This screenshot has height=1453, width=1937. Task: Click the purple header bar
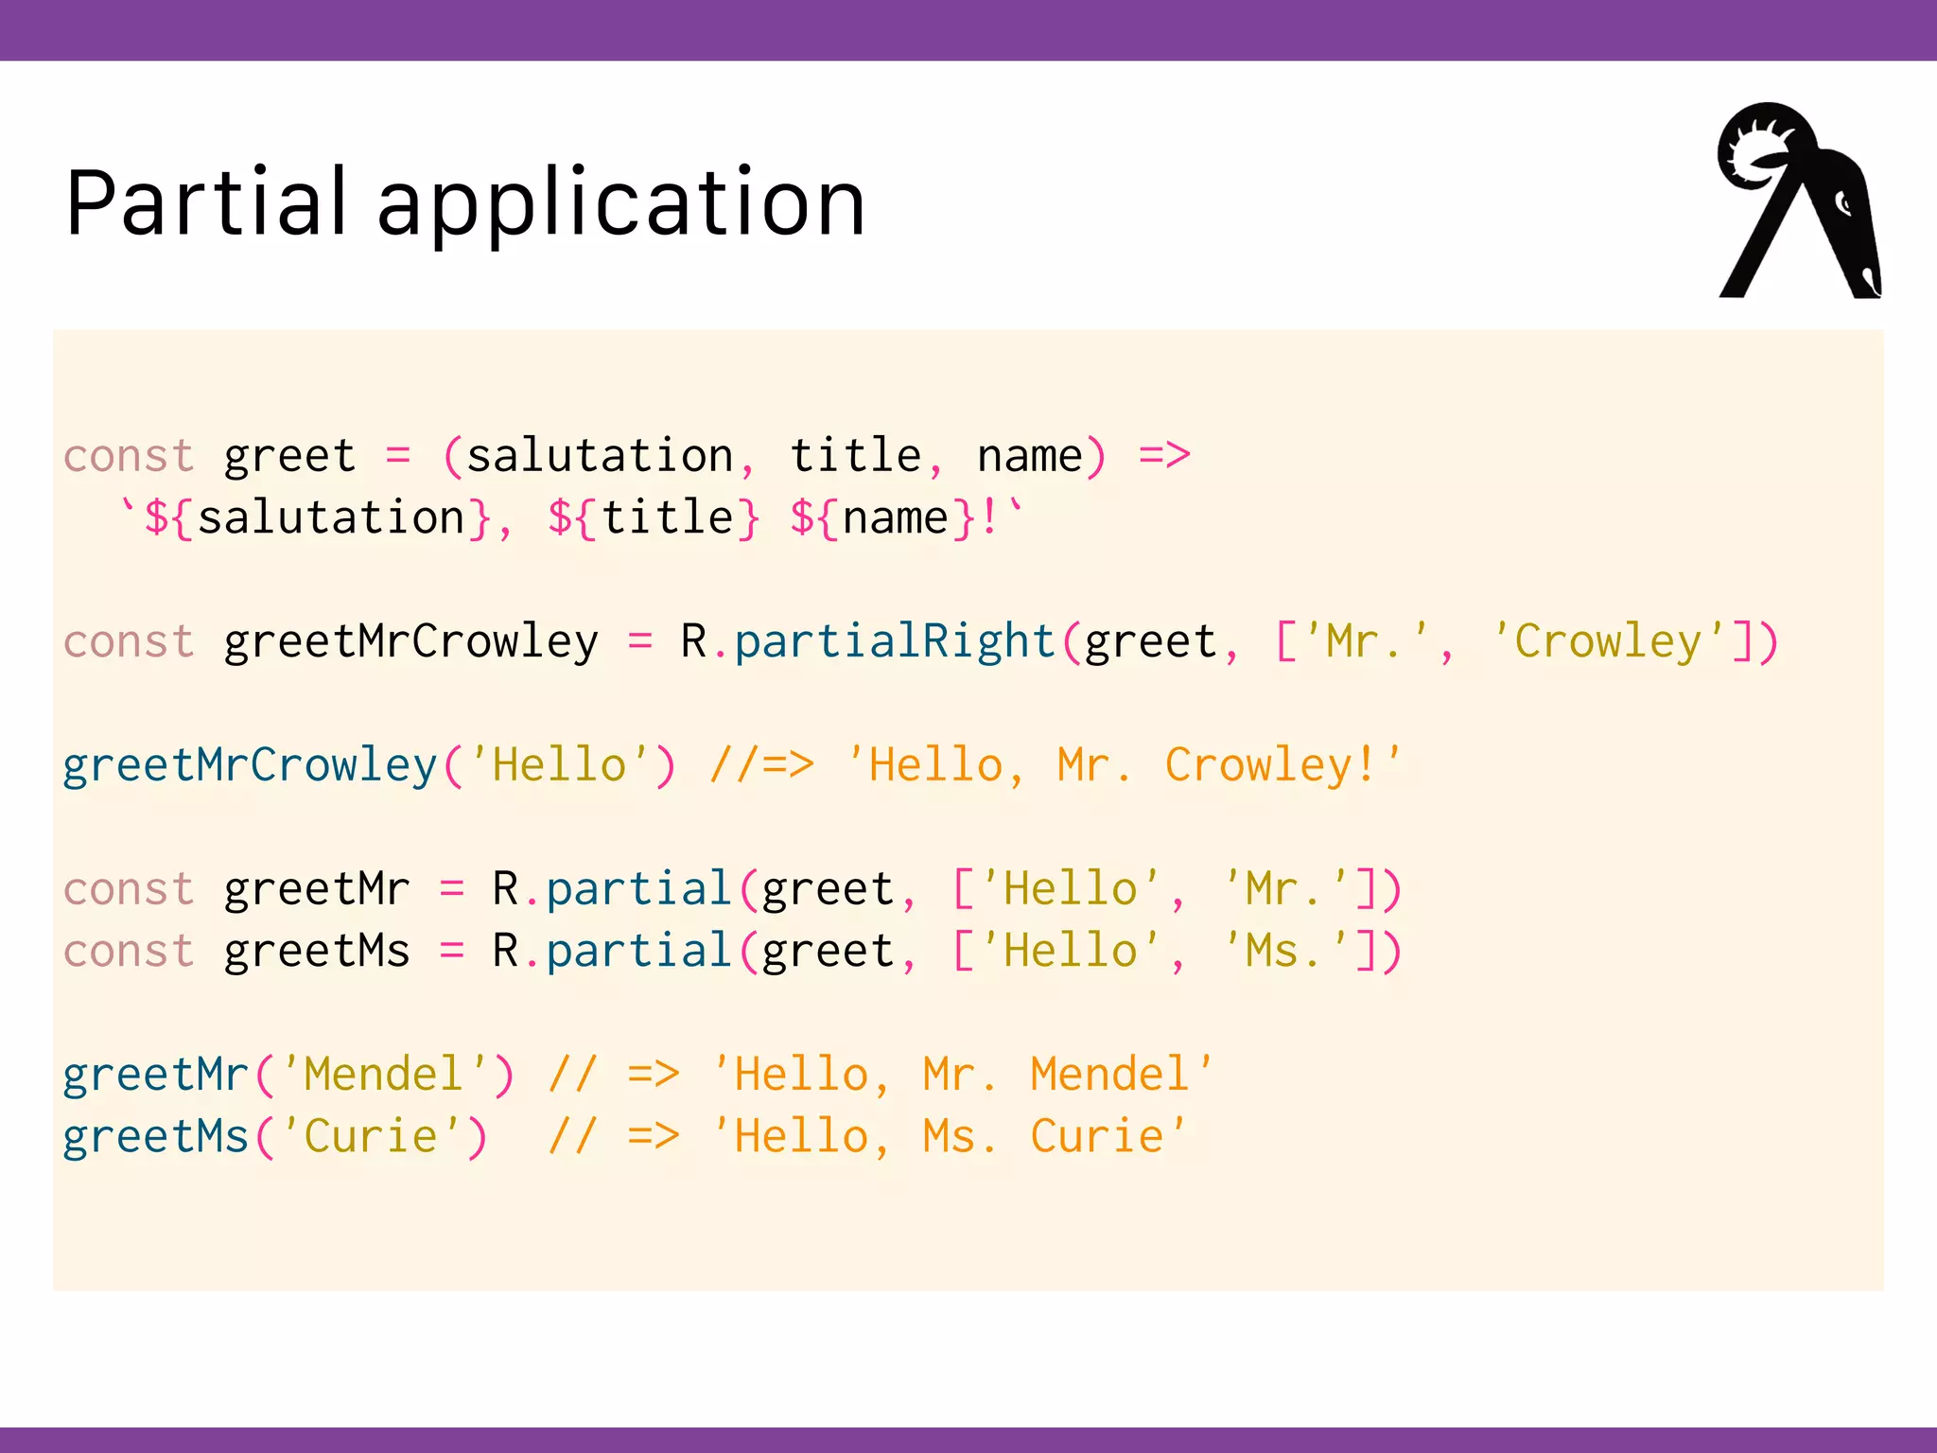point(968,30)
